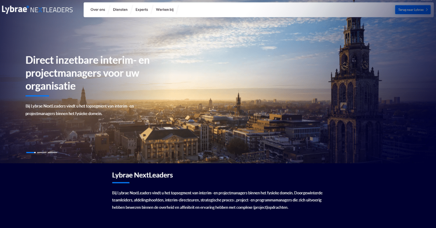
Task: Go to the Diensten page
Action: tap(120, 10)
